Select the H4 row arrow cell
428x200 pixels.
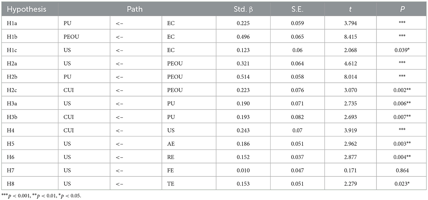coord(136,130)
